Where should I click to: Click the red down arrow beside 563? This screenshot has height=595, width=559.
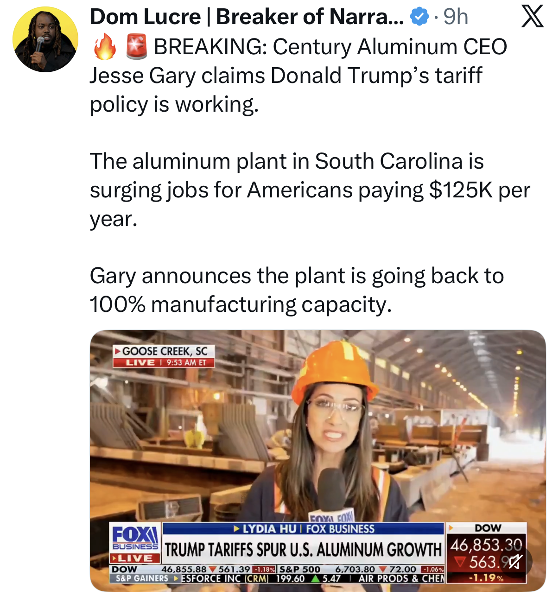(x=460, y=562)
